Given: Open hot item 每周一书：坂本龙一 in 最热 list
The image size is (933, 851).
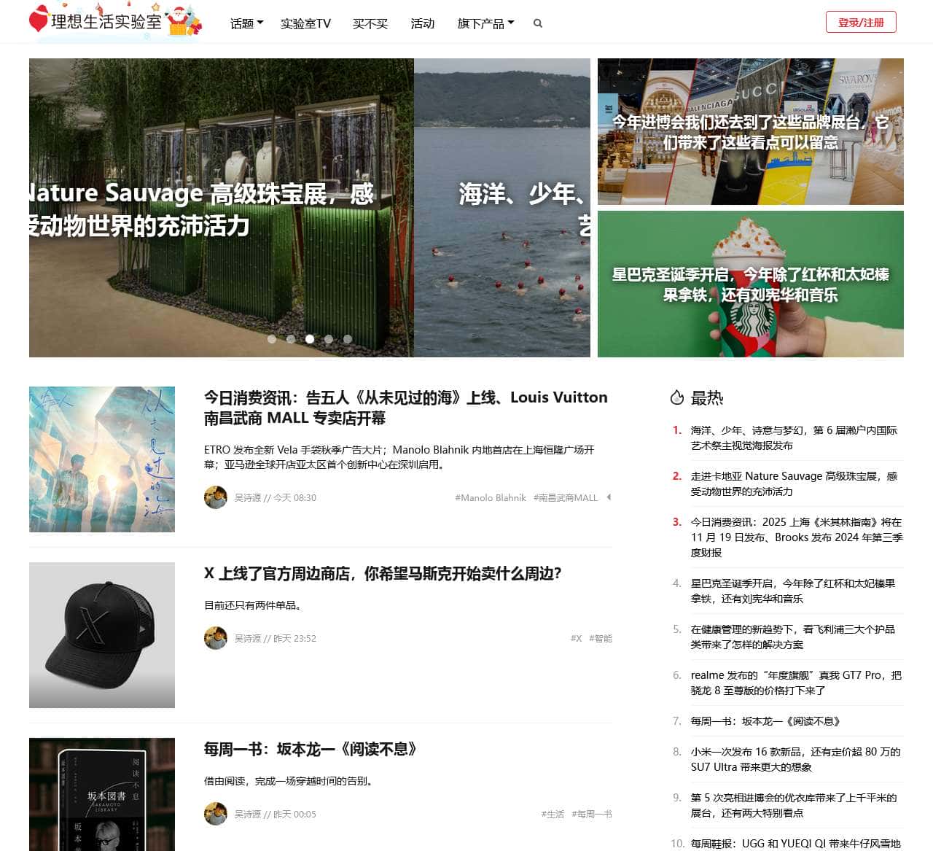Looking at the screenshot, I should pos(766,721).
